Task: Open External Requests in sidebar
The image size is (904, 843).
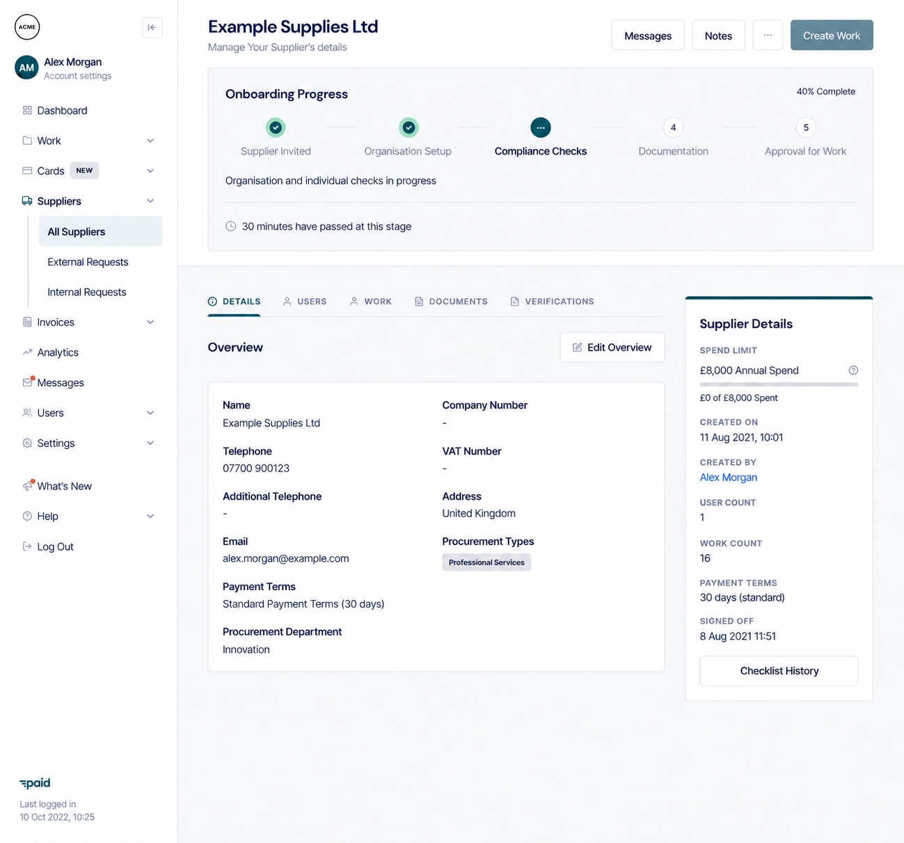Action: tap(88, 262)
